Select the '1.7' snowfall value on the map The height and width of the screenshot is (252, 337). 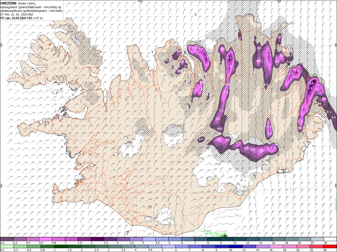tap(269, 55)
